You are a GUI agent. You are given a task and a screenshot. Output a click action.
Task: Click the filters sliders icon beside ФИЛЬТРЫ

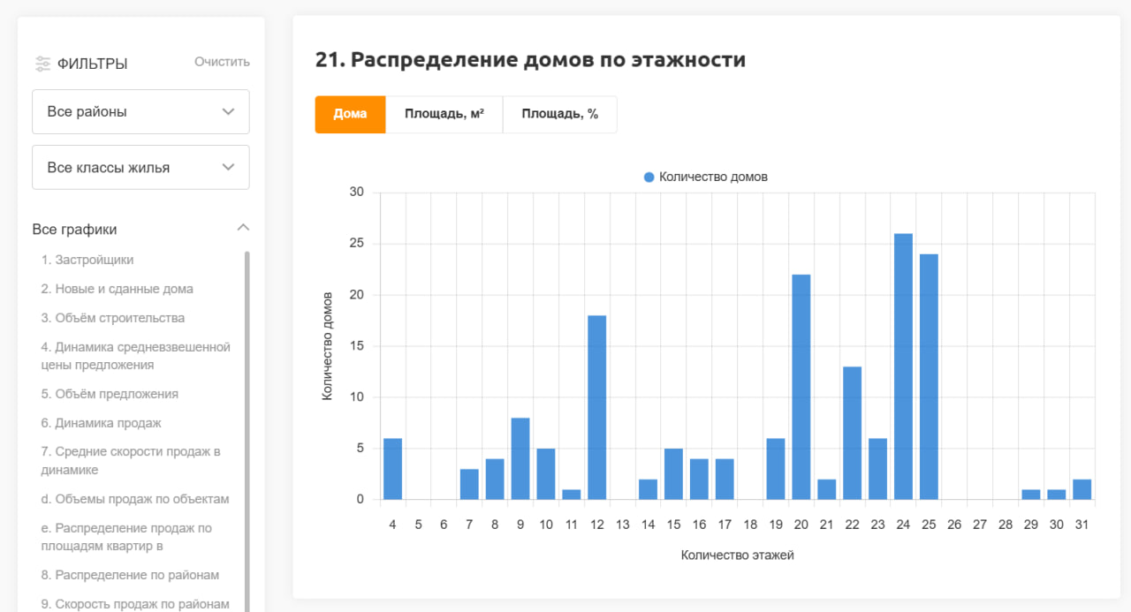click(x=43, y=63)
